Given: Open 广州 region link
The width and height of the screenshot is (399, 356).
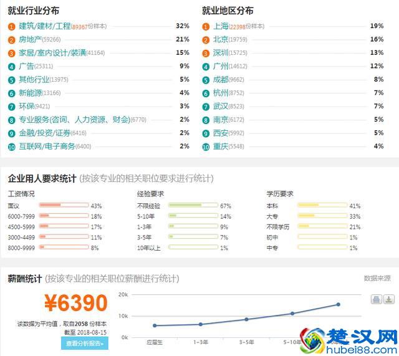Looking at the screenshot, I should click(221, 67).
